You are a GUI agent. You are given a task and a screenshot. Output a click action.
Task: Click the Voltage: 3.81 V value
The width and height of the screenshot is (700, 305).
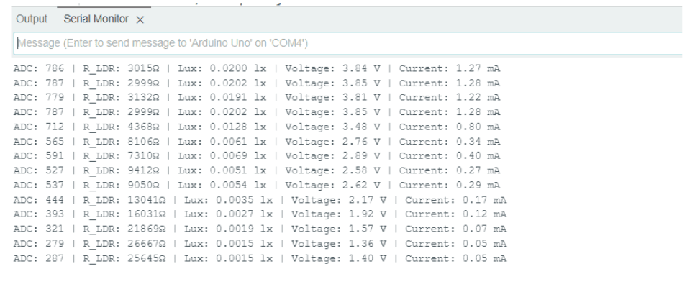[332, 97]
